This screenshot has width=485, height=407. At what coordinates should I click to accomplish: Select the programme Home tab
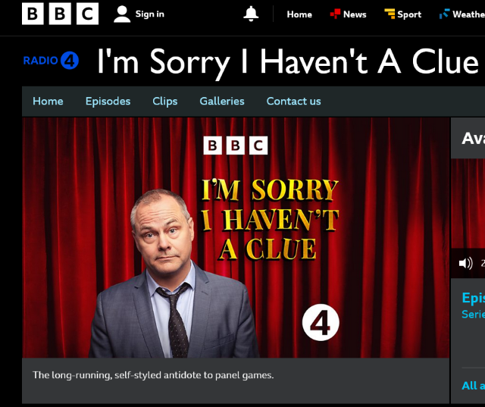click(48, 101)
